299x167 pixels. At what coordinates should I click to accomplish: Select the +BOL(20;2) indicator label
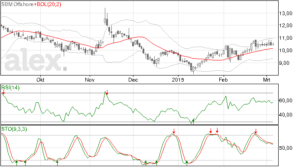(x=48, y=4)
